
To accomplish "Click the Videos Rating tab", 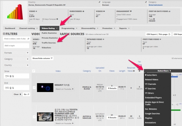I will coord(50,28).
